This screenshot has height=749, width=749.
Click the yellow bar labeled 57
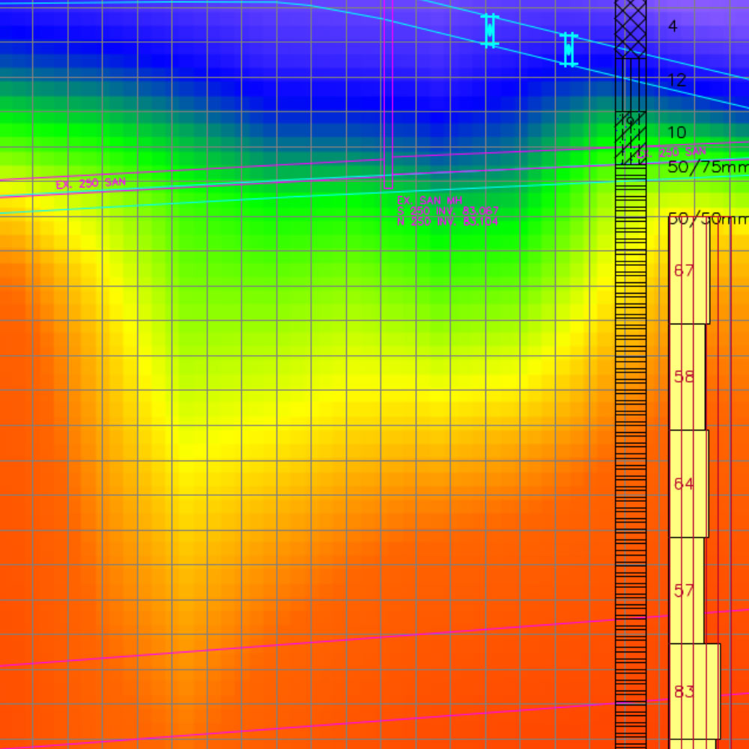click(x=686, y=590)
